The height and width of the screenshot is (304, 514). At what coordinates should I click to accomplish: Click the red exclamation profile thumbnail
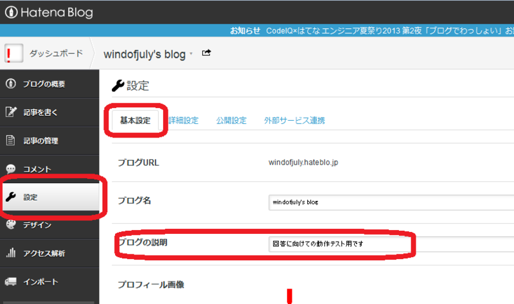[x=13, y=53]
